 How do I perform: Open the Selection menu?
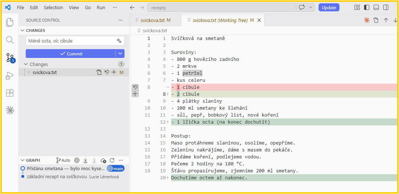pyautogui.click(x=53, y=8)
